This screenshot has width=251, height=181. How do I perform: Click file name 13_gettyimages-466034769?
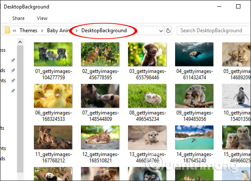[x=148, y=157]
